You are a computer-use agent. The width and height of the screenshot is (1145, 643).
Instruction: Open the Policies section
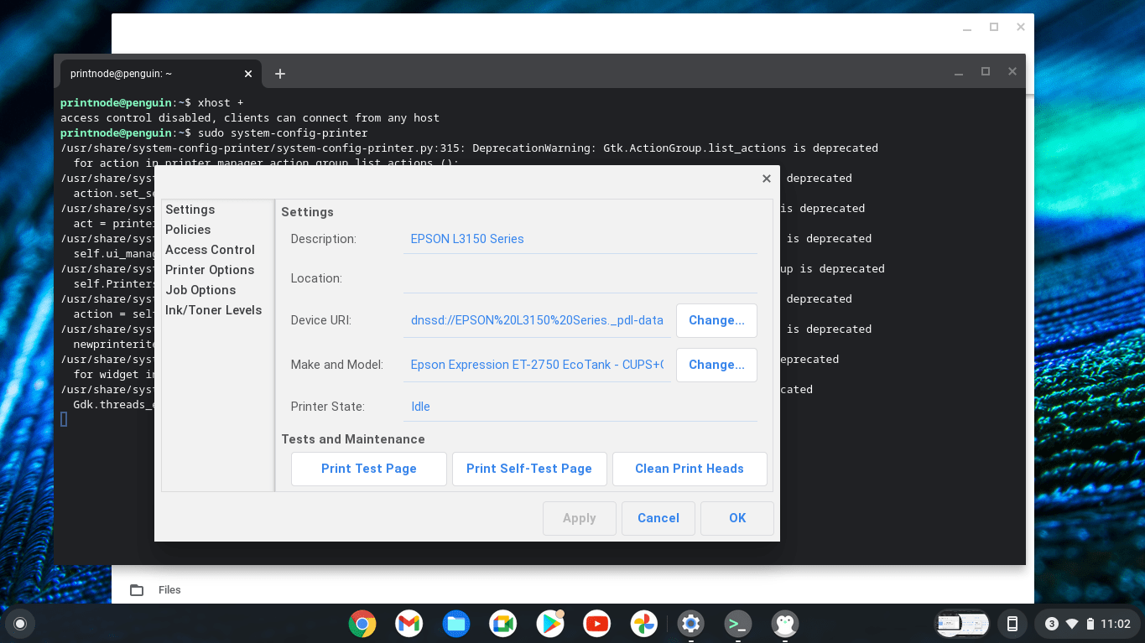(188, 230)
